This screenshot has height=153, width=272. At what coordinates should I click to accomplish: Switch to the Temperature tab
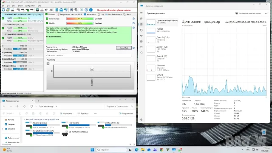pyautogui.click(x=63, y=14)
